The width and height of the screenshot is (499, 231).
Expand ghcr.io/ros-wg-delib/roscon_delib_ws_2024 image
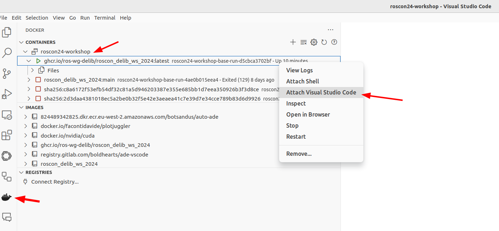(x=25, y=145)
